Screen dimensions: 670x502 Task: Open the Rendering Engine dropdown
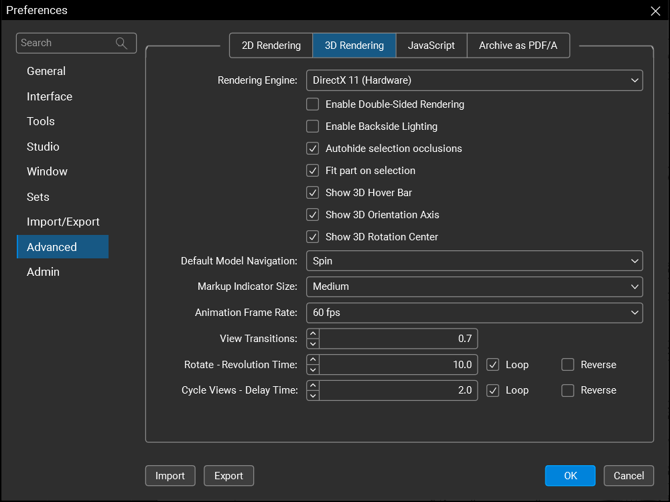tap(474, 80)
